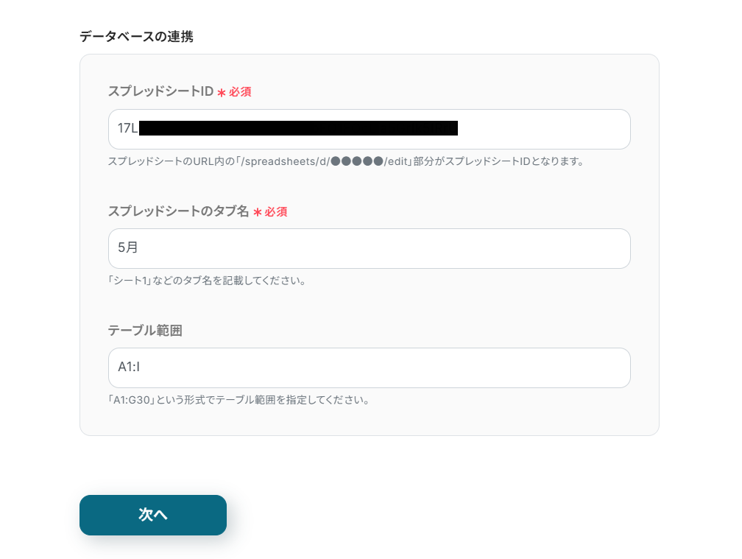
Task: Place cursor on the 5月 value
Action: [x=128, y=248]
